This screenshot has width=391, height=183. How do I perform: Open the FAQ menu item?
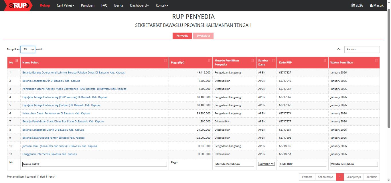point(104,5)
